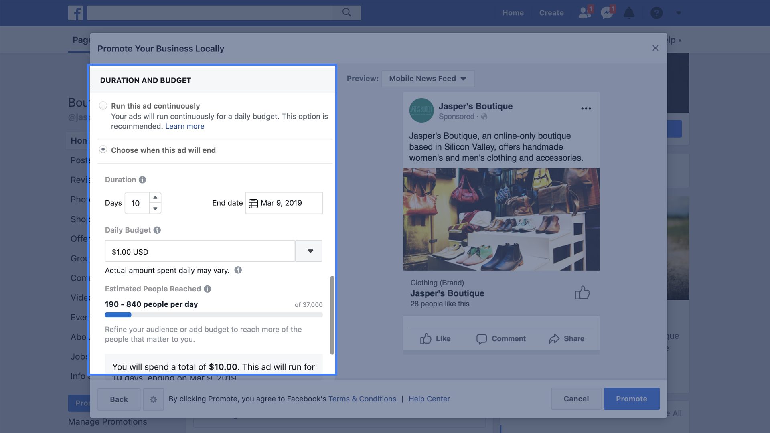Click the $1.00 USD budget field
This screenshot has width=770, height=433.
[x=200, y=251]
